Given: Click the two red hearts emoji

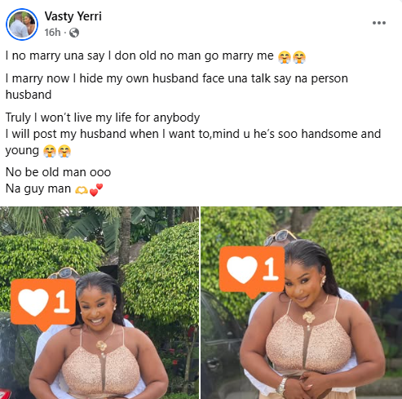Looking at the screenshot, I should 96,190.
